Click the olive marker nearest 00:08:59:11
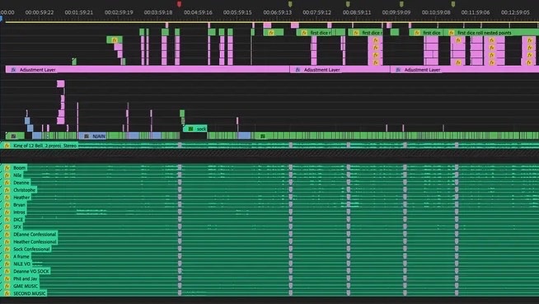This screenshot has width=539, height=304. [x=348, y=4]
